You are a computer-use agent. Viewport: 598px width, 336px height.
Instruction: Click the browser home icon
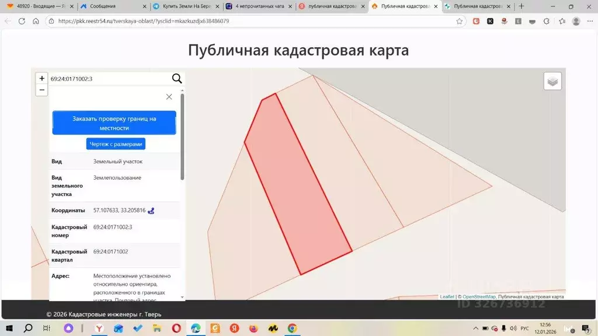pyautogui.click(x=37, y=21)
